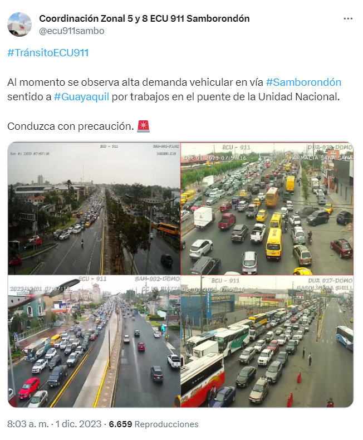Click the ECU 911 Samborondón profile avatar
Screen dimensions: 363x440
tap(19, 25)
